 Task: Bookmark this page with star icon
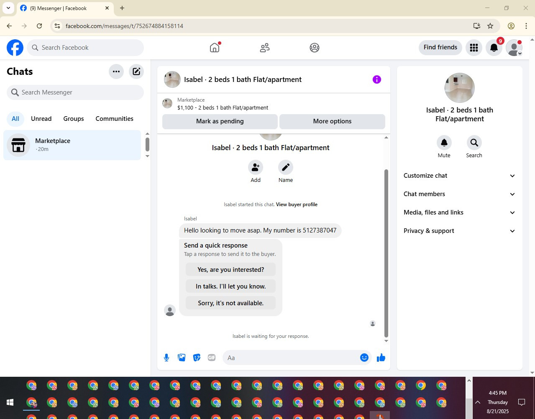click(x=490, y=26)
